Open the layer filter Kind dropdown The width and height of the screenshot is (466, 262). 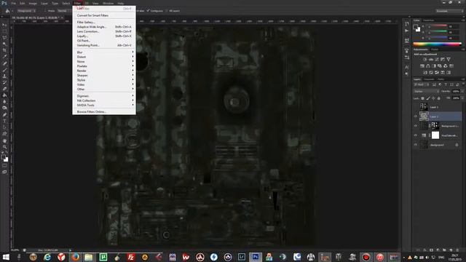click(x=422, y=84)
